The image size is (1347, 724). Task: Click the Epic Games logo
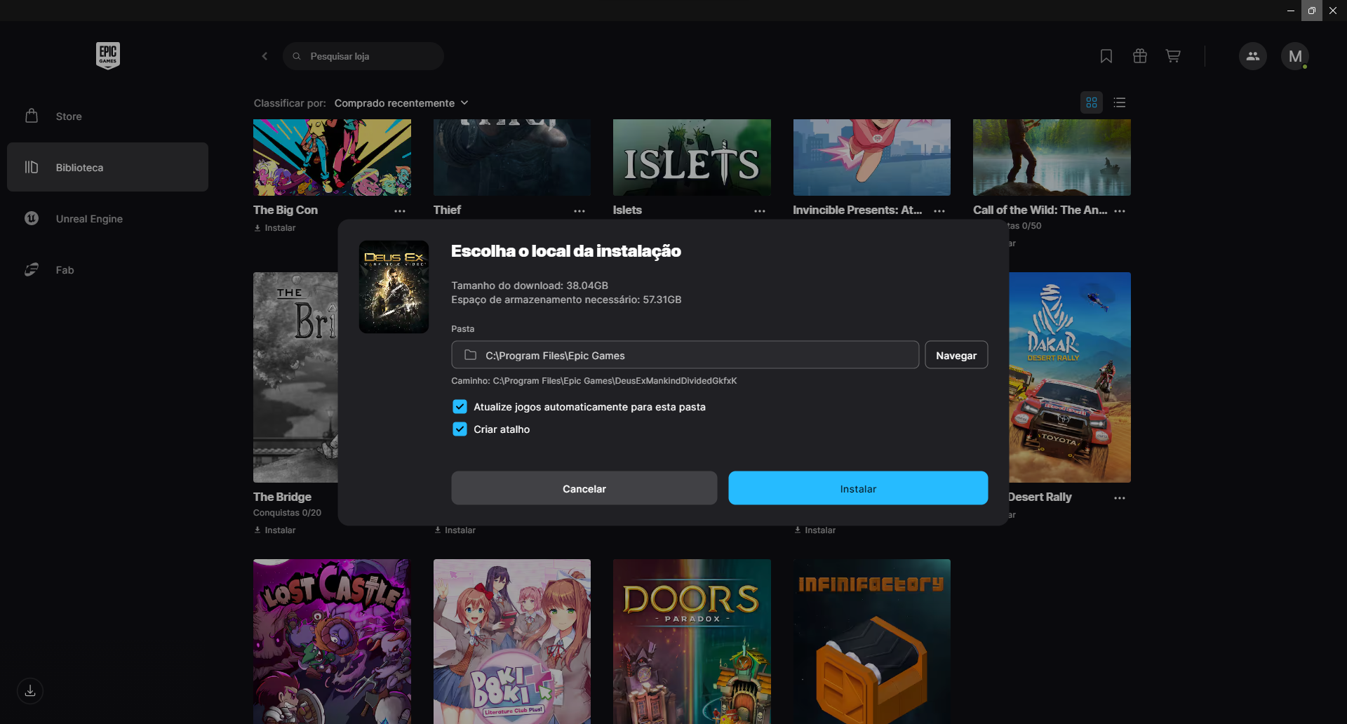pyautogui.click(x=108, y=55)
